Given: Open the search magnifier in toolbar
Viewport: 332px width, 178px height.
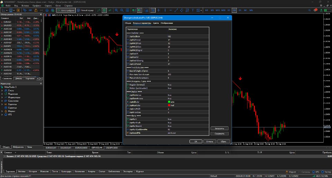Looking at the screenshot, I should (309, 10).
